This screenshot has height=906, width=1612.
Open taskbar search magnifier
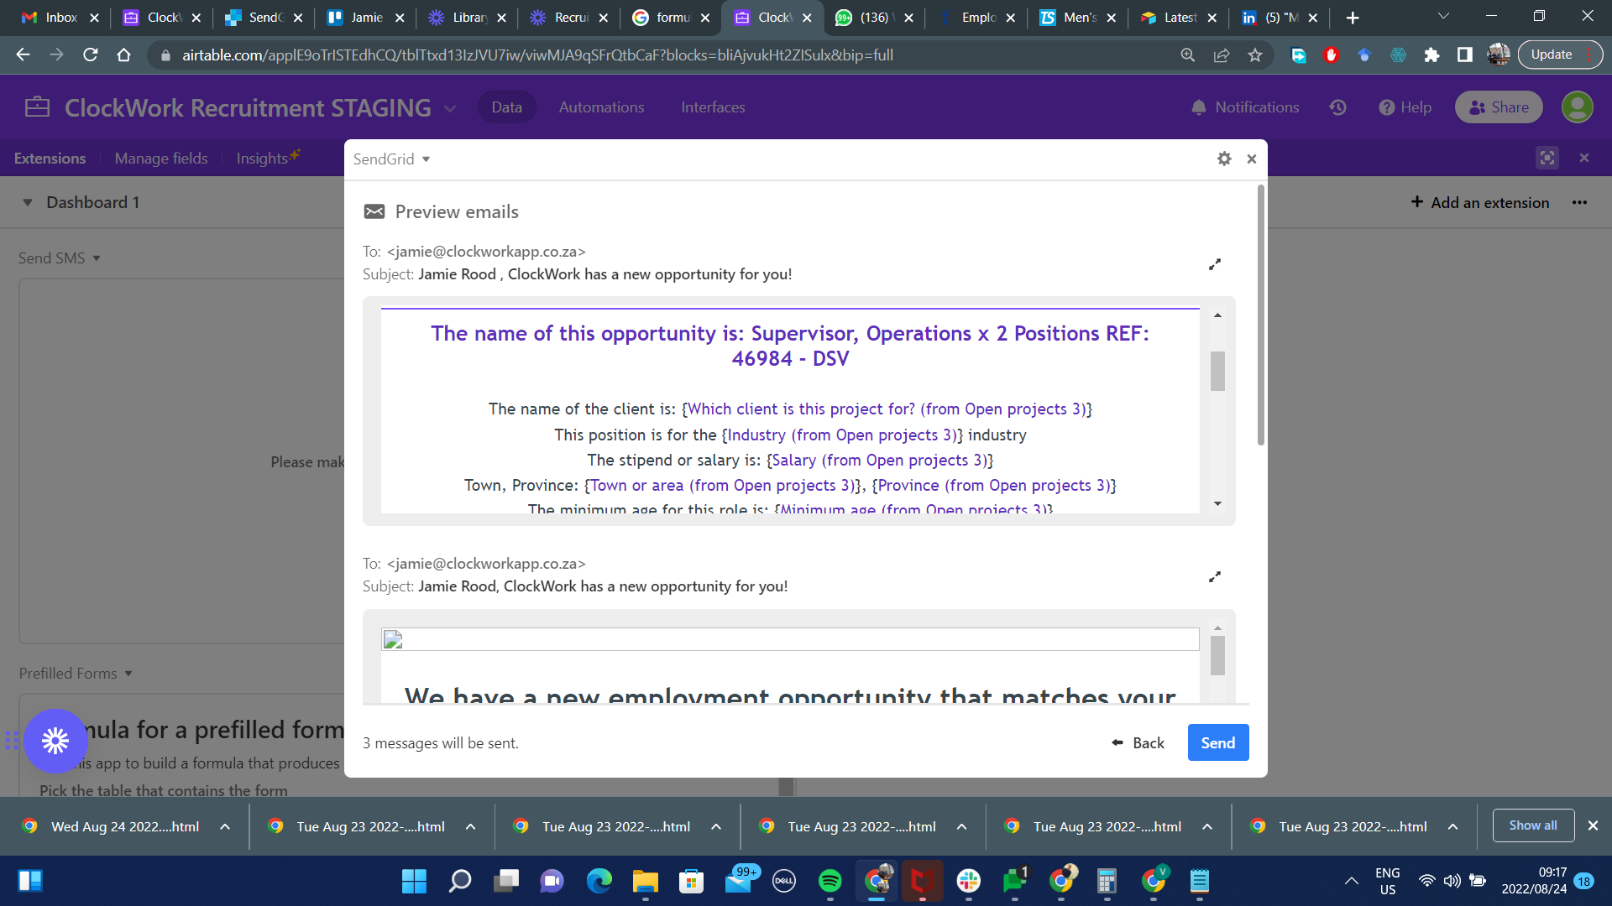point(460,881)
